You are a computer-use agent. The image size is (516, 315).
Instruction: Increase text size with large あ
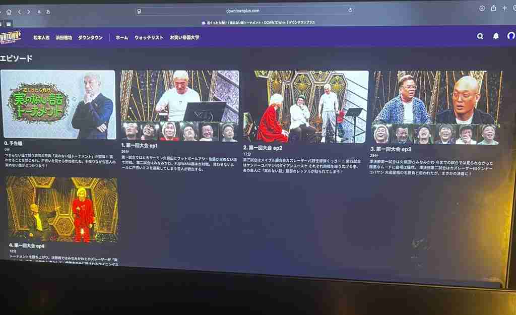pos(48,12)
